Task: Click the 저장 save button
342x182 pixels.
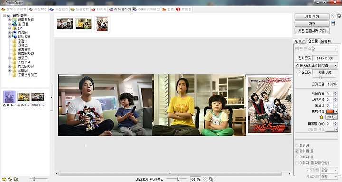Action: tap(312, 24)
